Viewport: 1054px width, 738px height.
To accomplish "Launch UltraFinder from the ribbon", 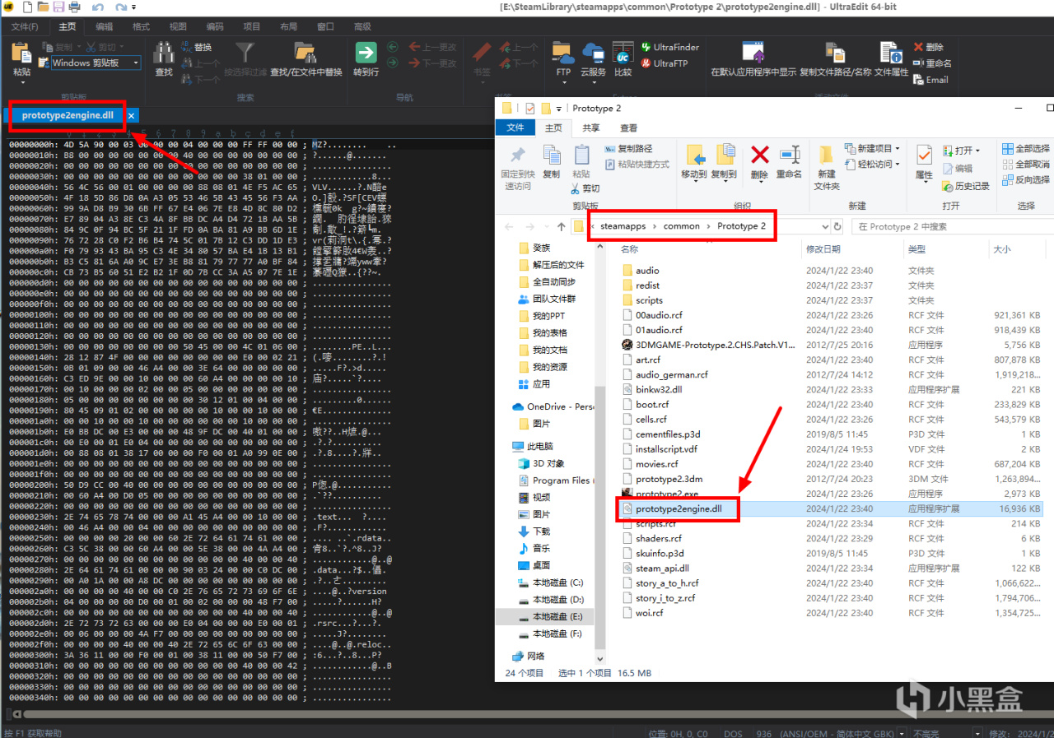I will [x=669, y=47].
